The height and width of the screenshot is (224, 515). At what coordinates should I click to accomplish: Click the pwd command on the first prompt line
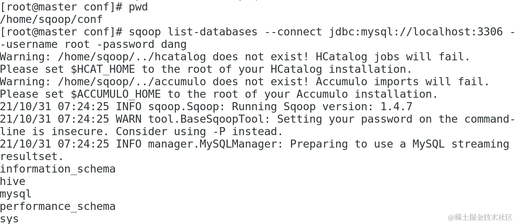[x=138, y=8]
